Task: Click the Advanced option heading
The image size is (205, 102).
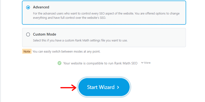Action: (x=41, y=7)
